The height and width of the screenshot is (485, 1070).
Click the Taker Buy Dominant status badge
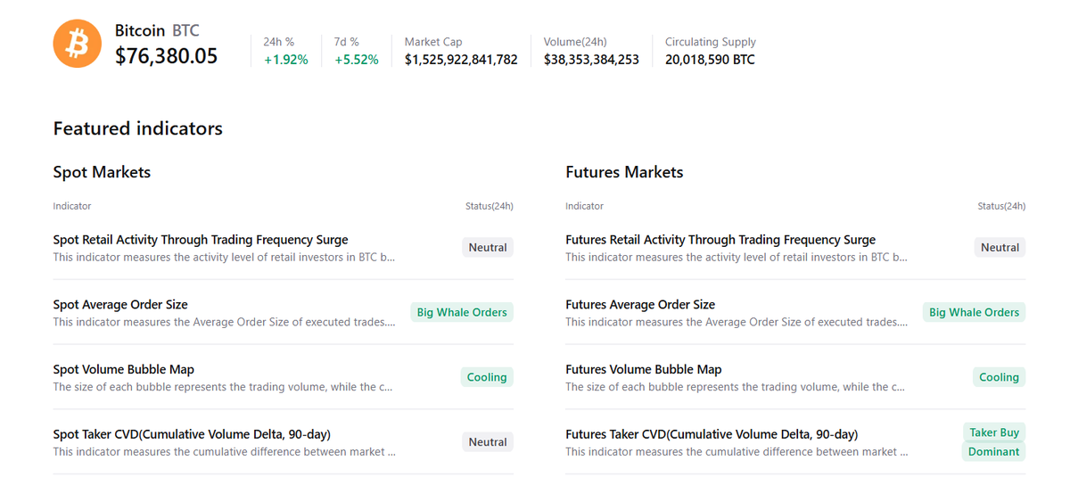coord(994,442)
